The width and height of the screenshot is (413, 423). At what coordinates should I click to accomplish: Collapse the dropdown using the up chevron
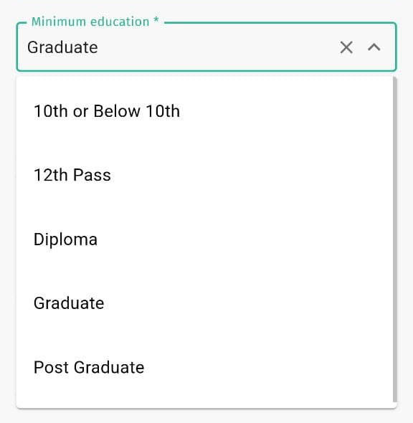tap(374, 47)
